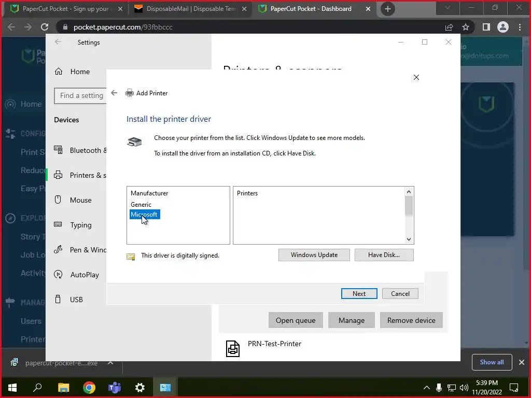The image size is (531, 398).
Task: Click the Have Disk... button
Action: tap(384, 255)
